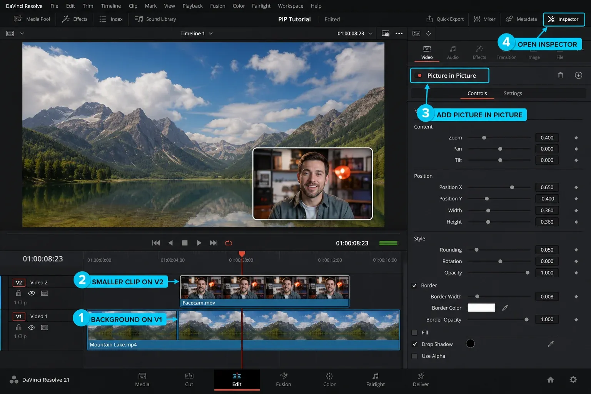Image resolution: width=591 pixels, height=394 pixels.
Task: Jump to last frame playback button
Action: 214,243
